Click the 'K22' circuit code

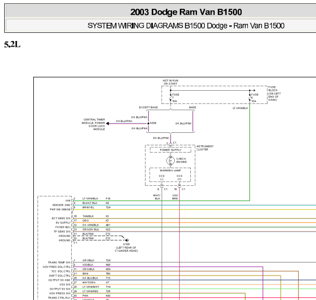point(108,229)
